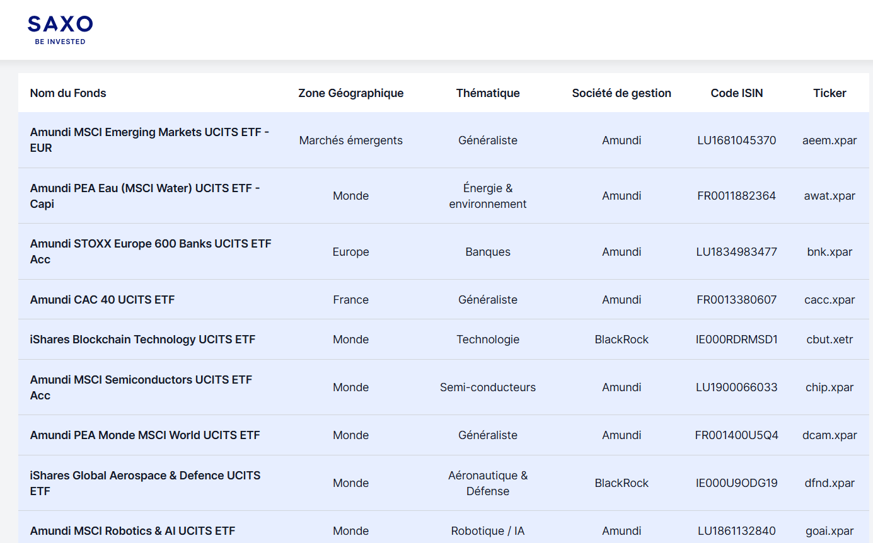Click ISIN code FR001400U5Q4
873x543 pixels.
(x=737, y=435)
